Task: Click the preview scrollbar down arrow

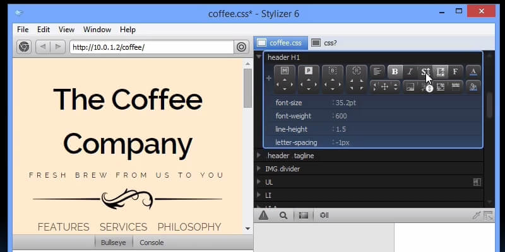Action: click(247, 229)
